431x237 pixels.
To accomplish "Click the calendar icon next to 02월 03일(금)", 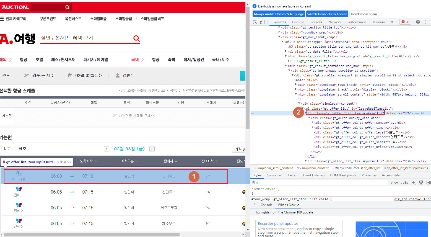I will (x=70, y=75).
